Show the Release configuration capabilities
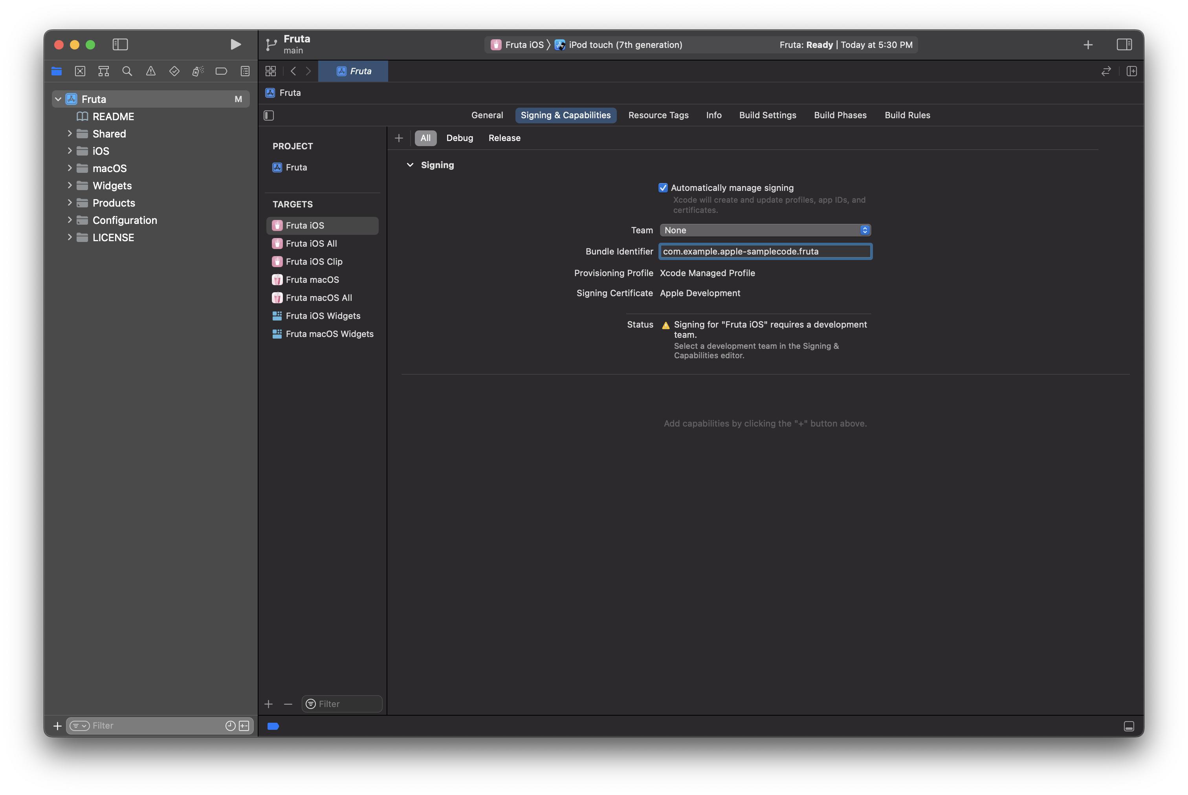Viewport: 1188px width, 795px height. (504, 138)
